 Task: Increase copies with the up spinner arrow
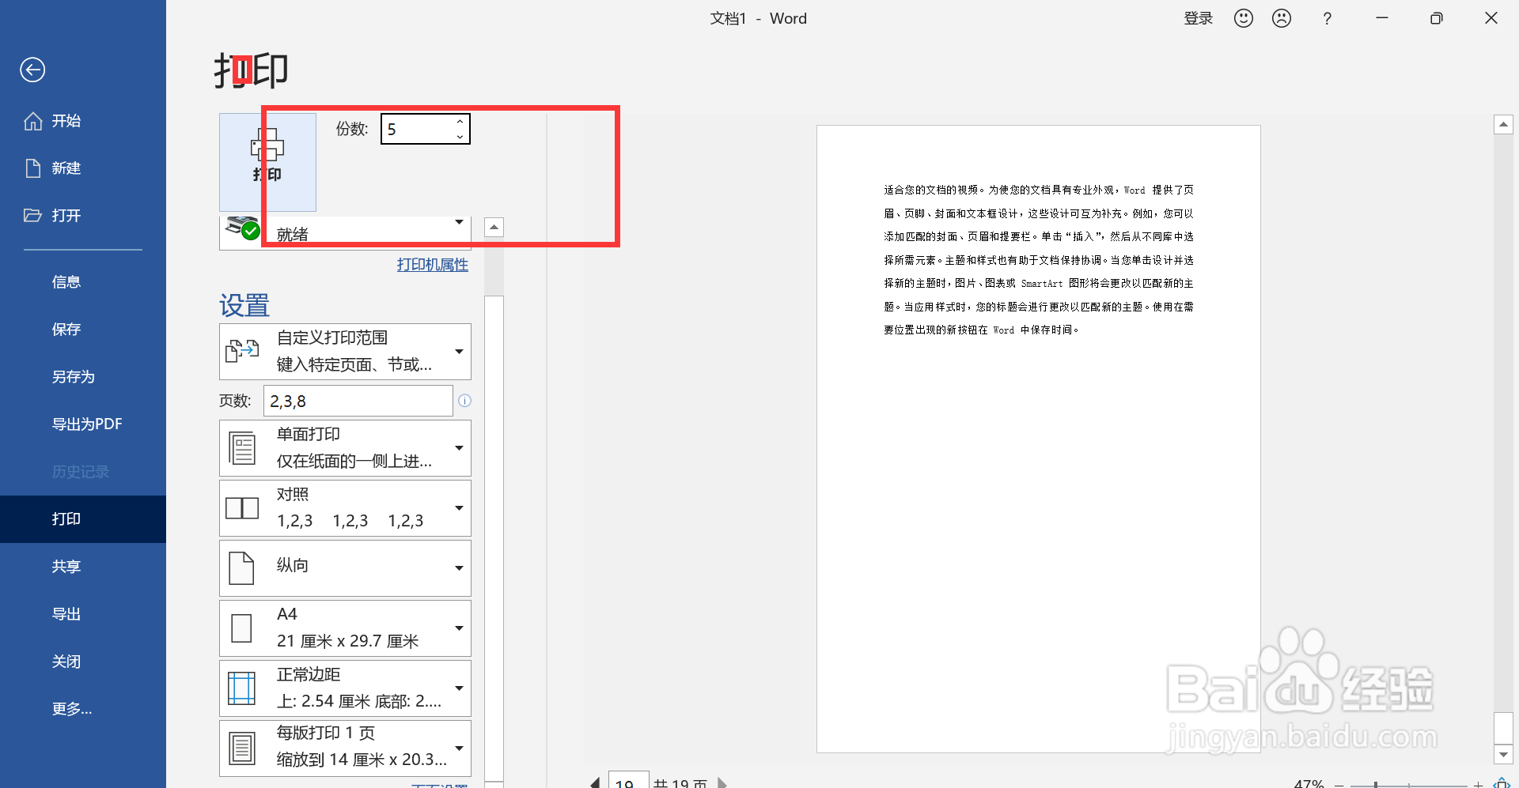pyautogui.click(x=460, y=122)
